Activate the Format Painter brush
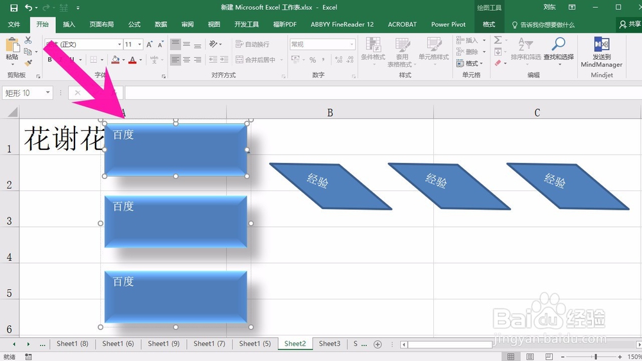 (x=28, y=63)
